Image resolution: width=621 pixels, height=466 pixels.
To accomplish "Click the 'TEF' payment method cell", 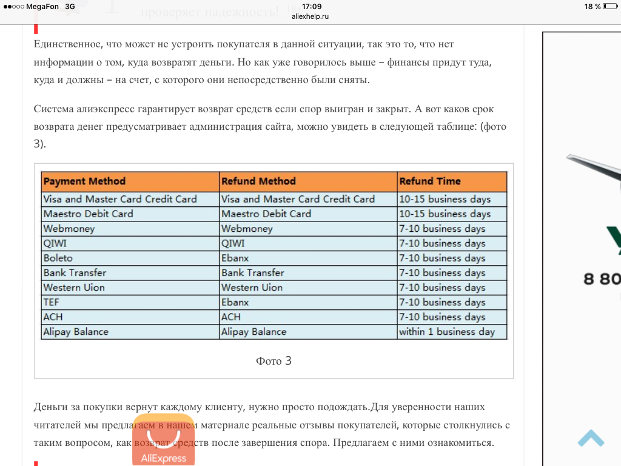I will coord(130,302).
